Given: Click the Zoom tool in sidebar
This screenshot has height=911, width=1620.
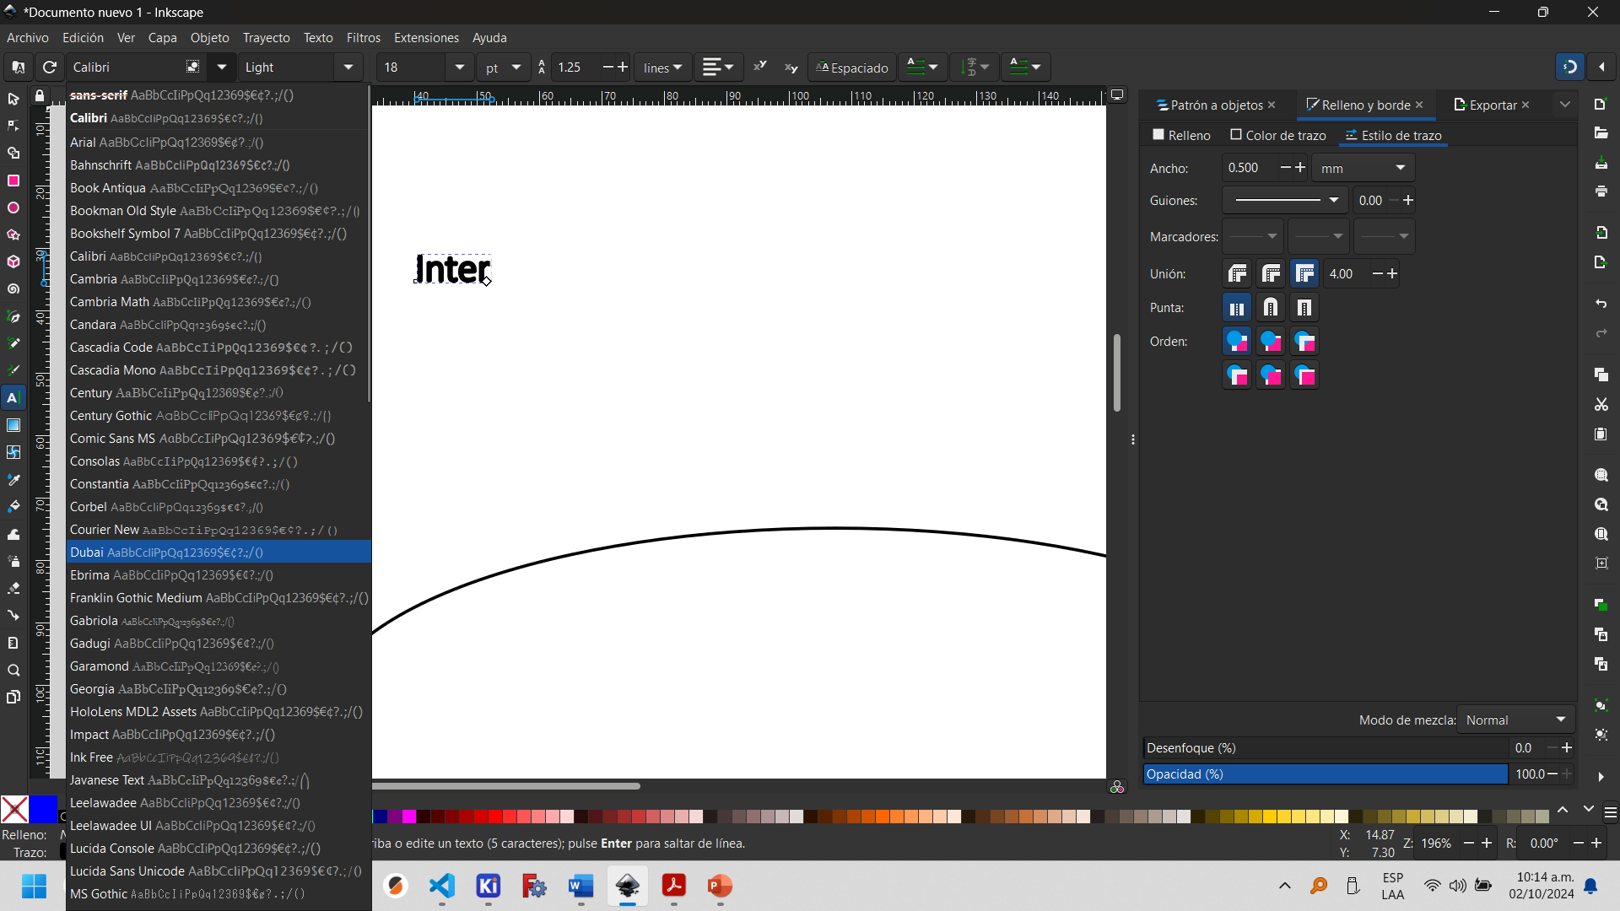Looking at the screenshot, I should tap(13, 669).
